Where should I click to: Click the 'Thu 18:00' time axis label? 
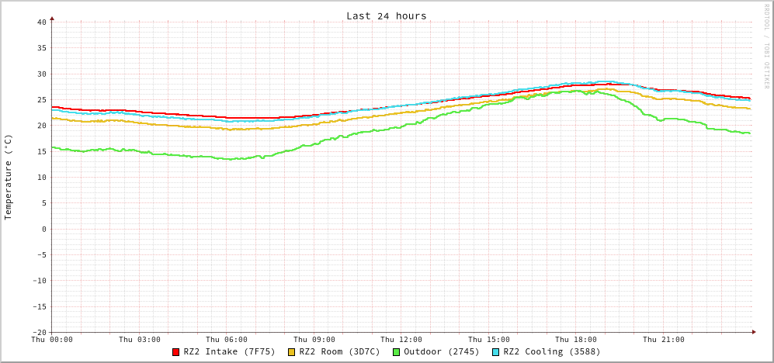pos(576,340)
